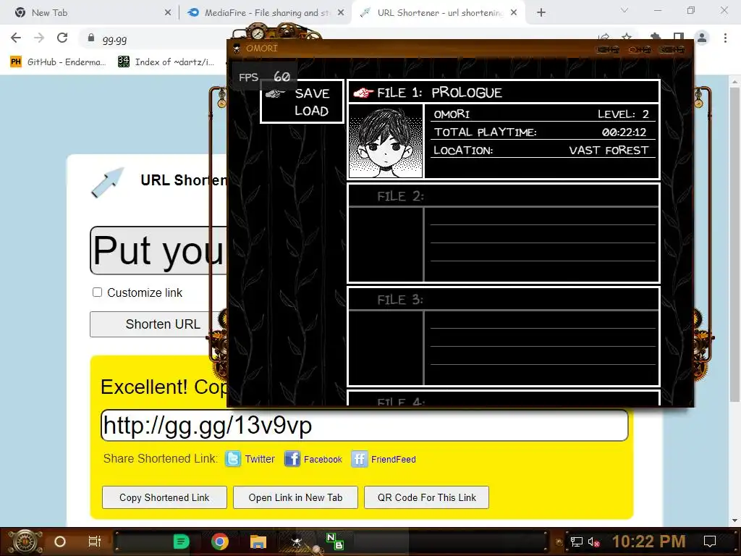This screenshot has height=556, width=741.
Task: Open a new tab with plus button
Action: click(541, 13)
